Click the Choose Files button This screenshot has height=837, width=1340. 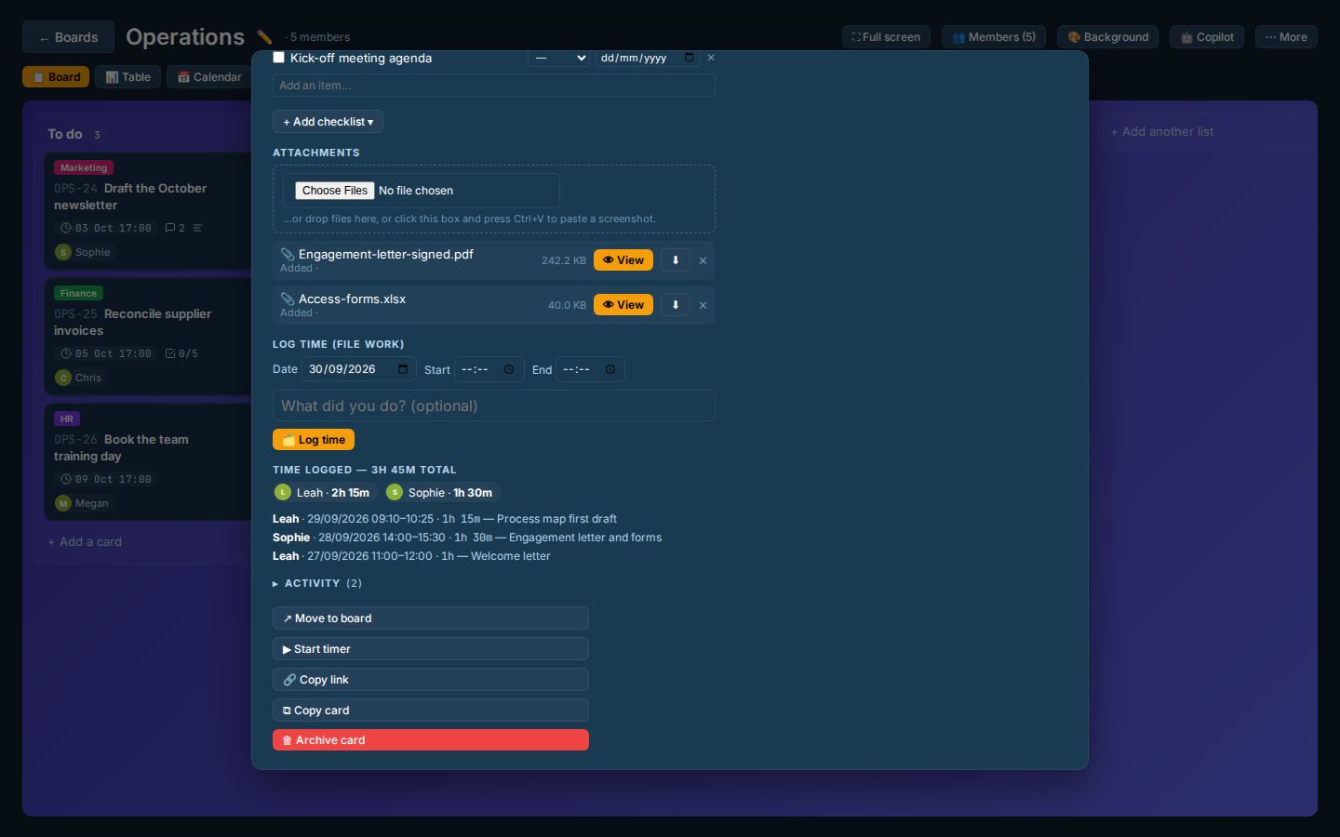[334, 191]
